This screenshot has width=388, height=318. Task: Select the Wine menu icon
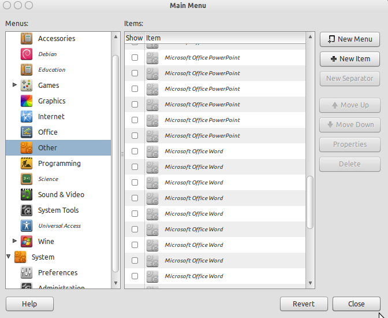27,242
